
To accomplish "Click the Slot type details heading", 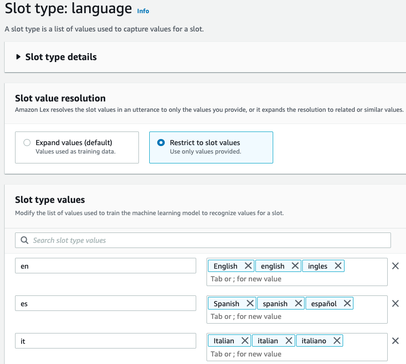I will point(61,57).
